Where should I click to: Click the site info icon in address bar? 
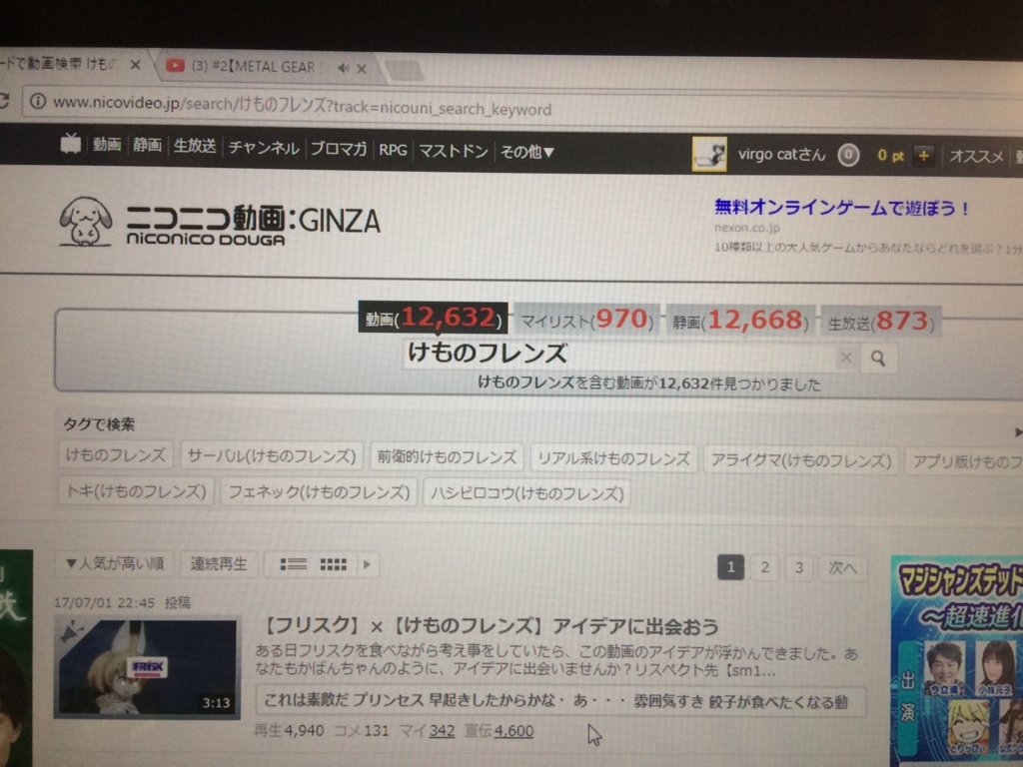(38, 101)
